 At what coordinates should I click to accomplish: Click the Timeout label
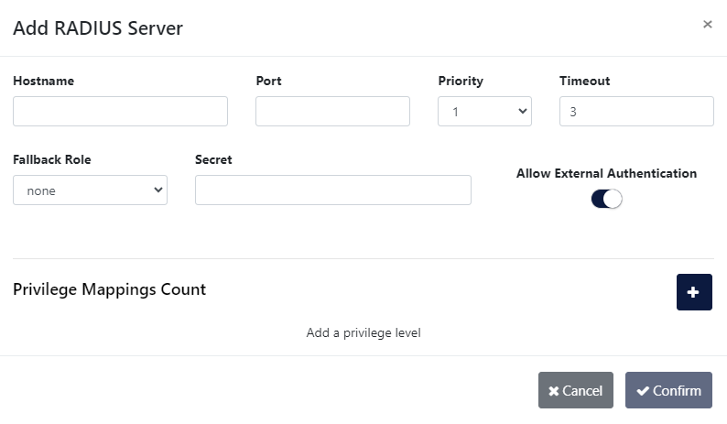(x=584, y=81)
